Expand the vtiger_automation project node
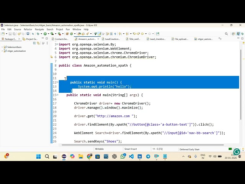This screenshot has height=184, width=245. (x=2, y=51)
